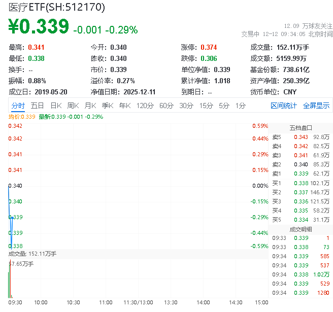
Task: Open the 日K candlestick tab
Action: point(56,106)
